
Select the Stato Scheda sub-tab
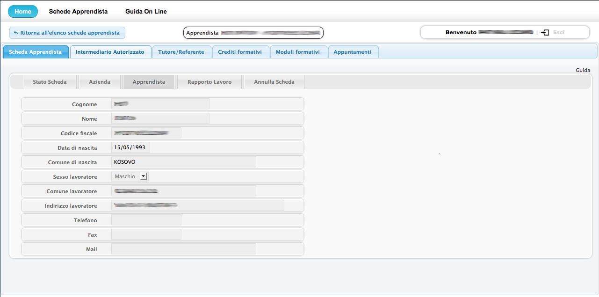pos(50,82)
